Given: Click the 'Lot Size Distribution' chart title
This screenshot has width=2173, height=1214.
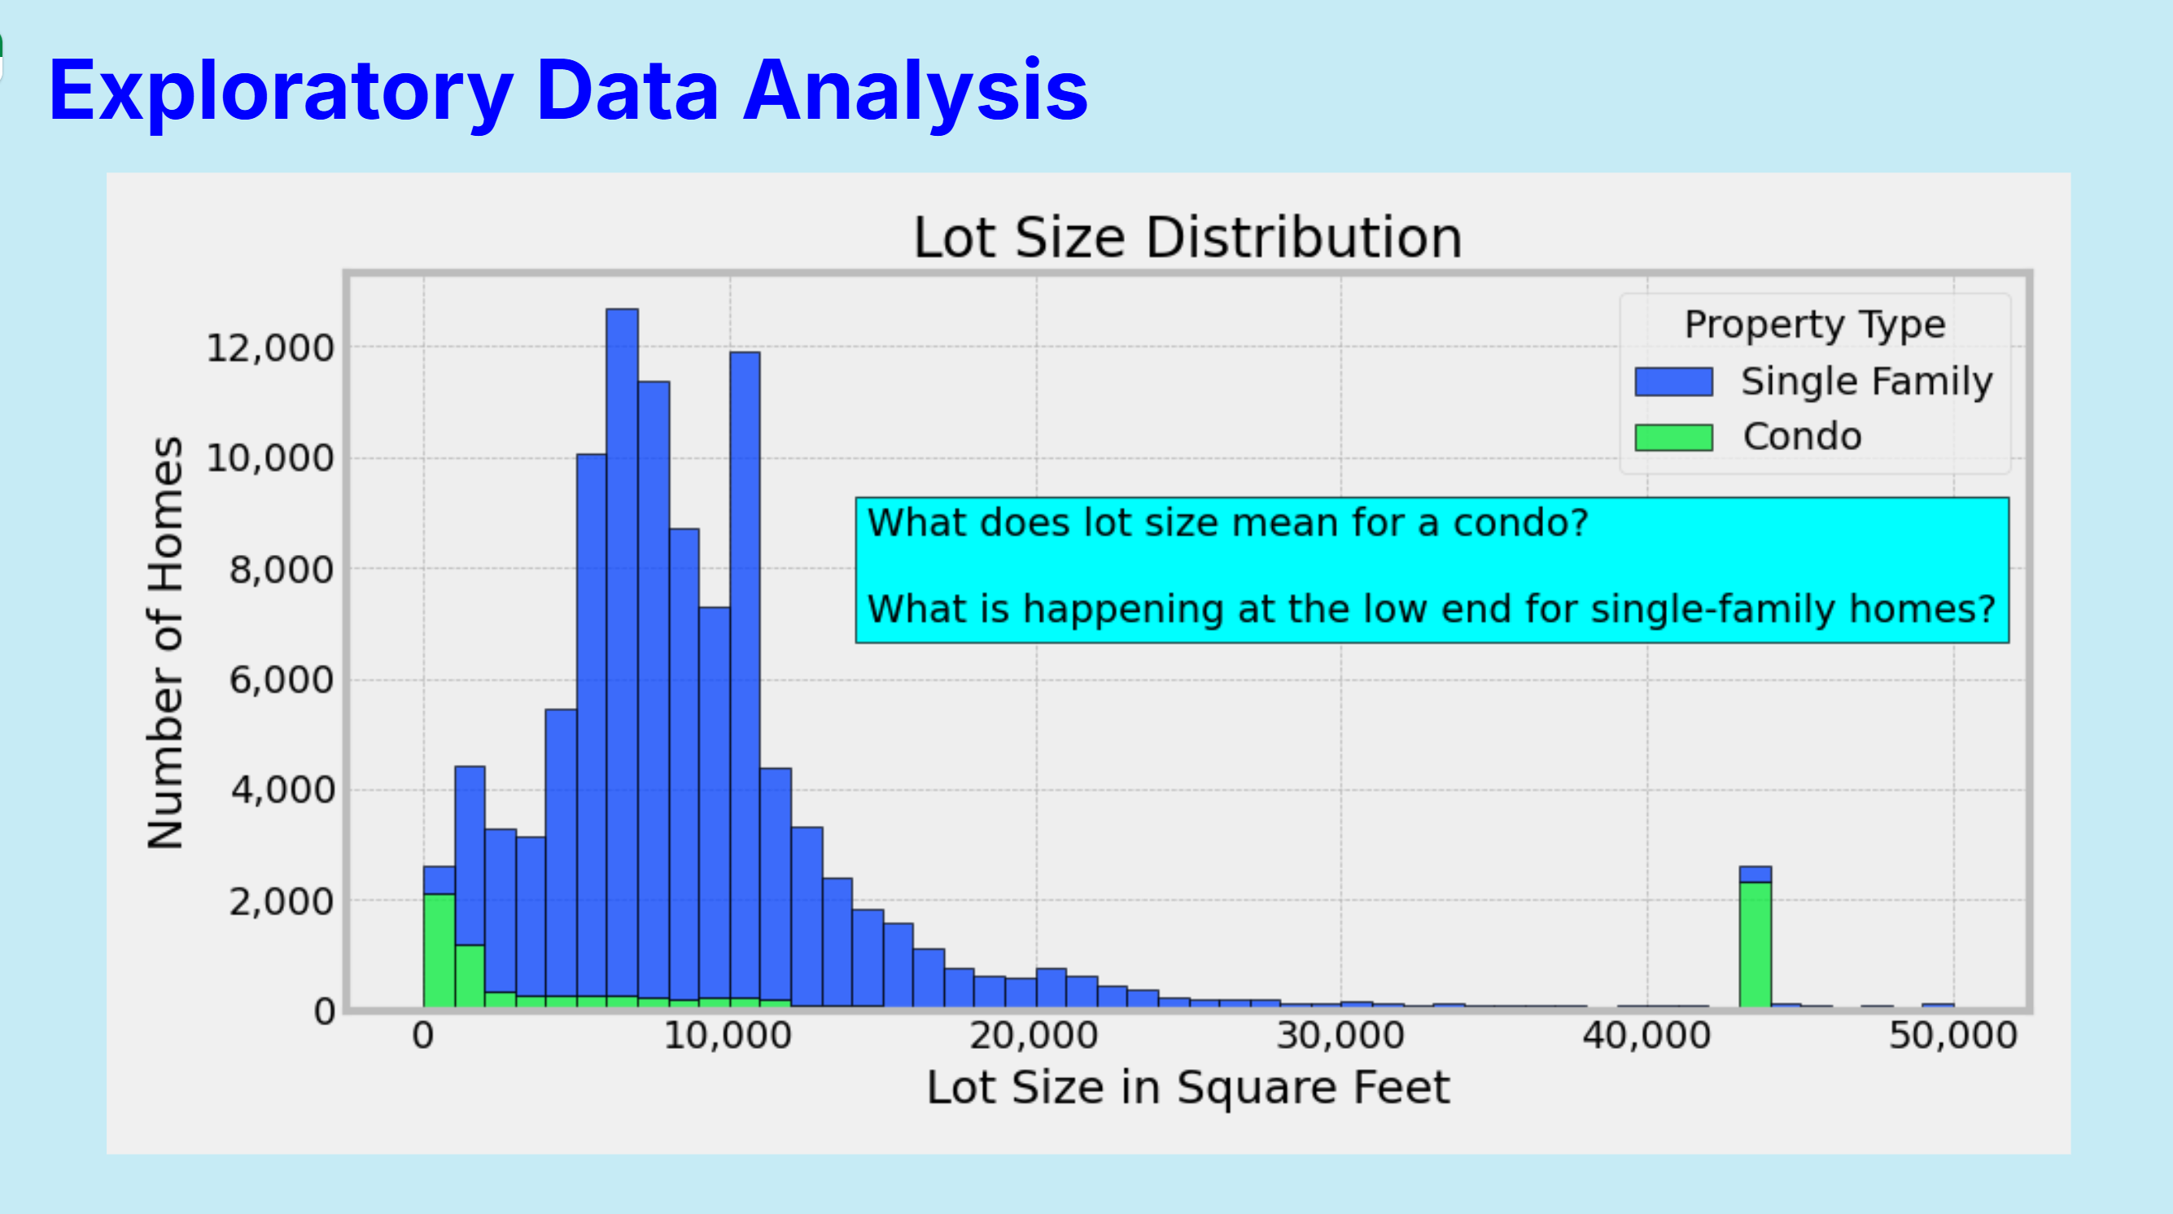Looking at the screenshot, I should tap(1187, 237).
